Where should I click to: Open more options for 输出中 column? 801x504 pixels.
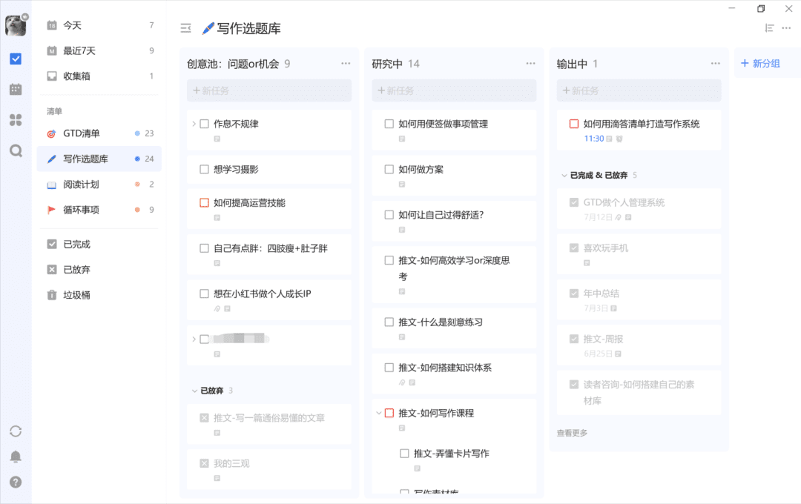[716, 64]
